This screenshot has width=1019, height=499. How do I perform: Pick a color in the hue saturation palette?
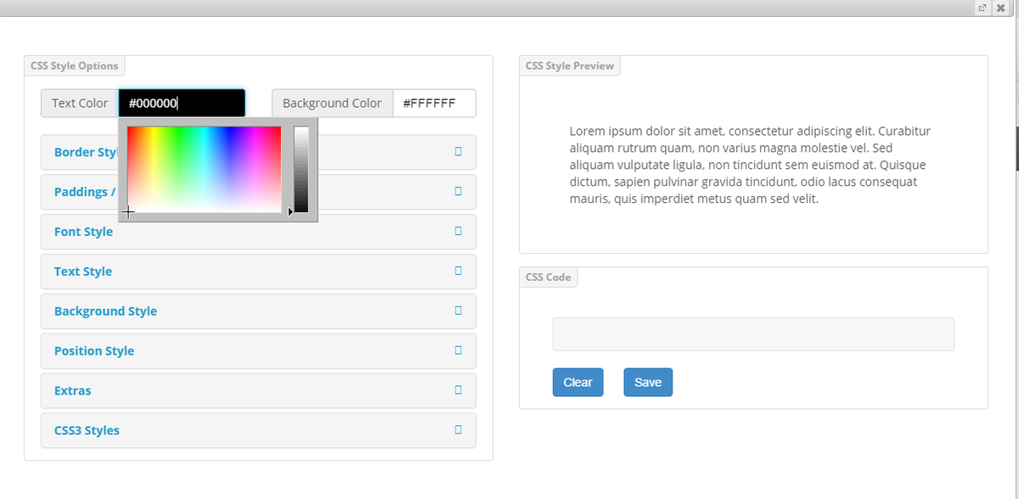coord(204,169)
